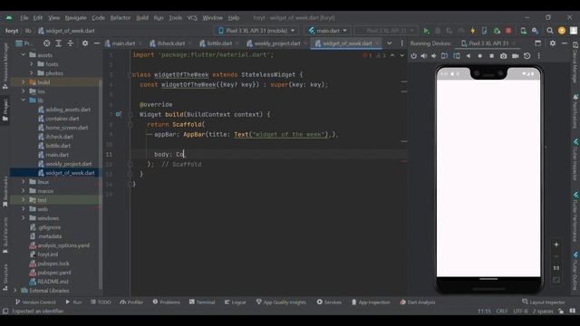Switch to main.dart editor tab
This screenshot has width=580, height=326.
tap(123, 43)
